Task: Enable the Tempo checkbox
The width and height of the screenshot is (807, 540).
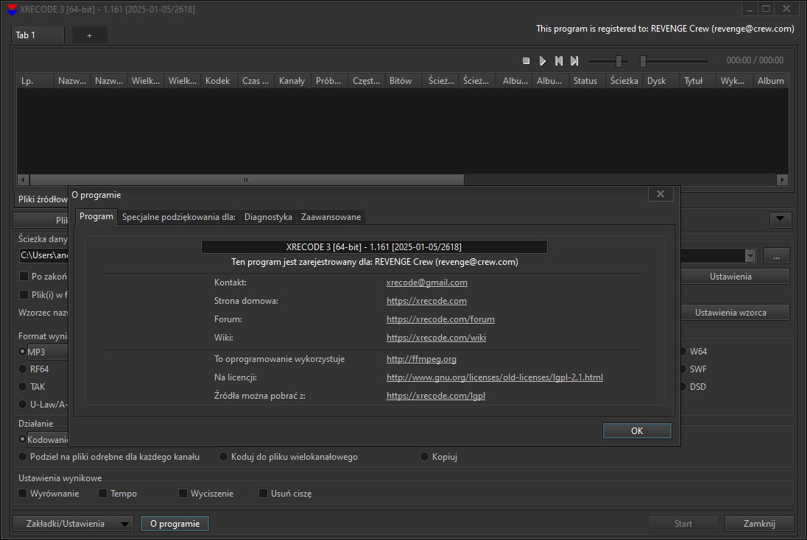Action: (x=103, y=493)
